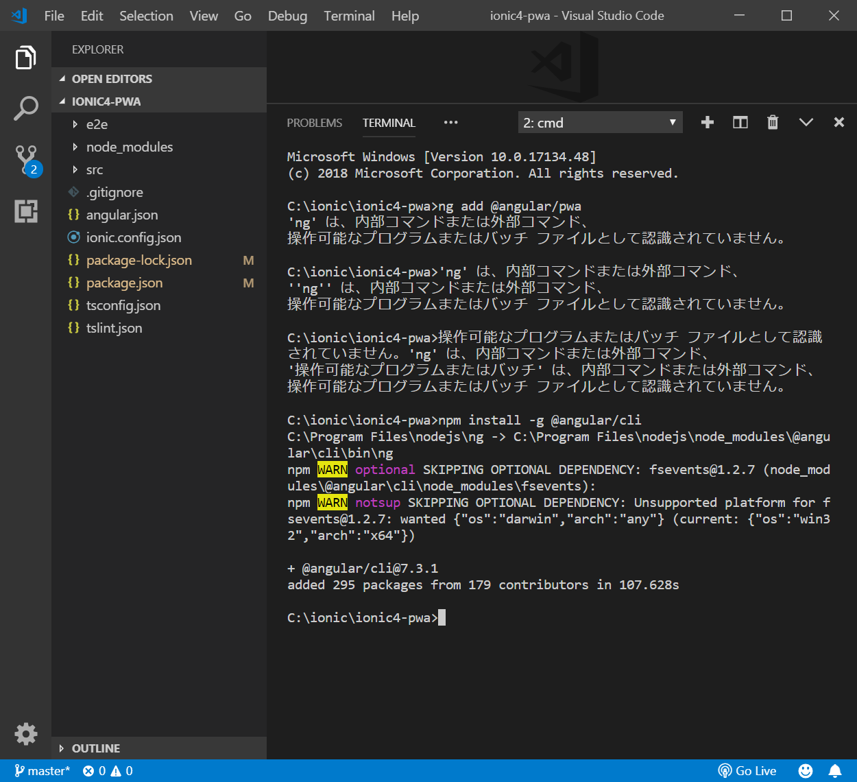Open the .gitignore file

159,192
